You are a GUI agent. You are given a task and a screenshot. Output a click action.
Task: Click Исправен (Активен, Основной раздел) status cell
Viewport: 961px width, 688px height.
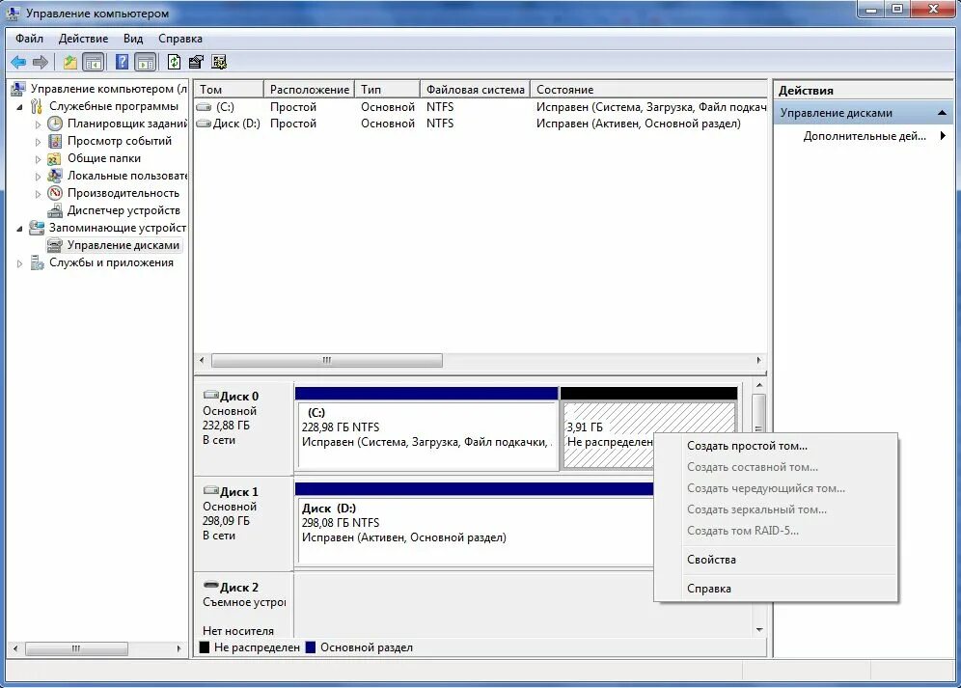(638, 124)
